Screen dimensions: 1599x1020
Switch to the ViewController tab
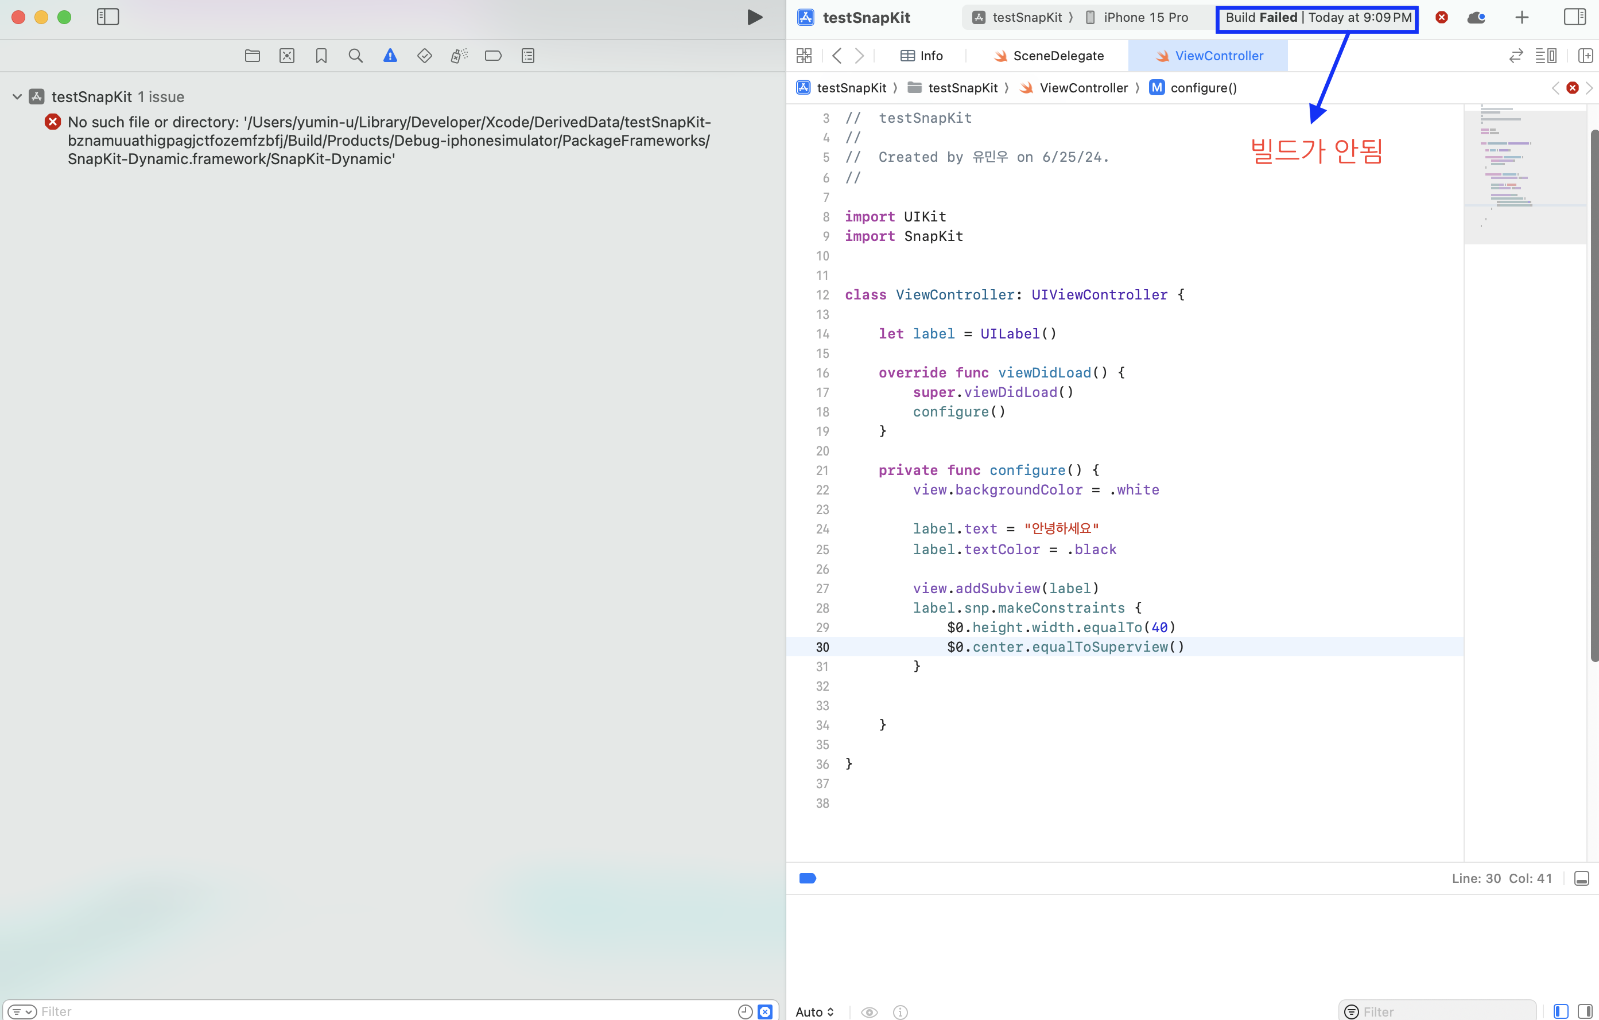(1218, 54)
